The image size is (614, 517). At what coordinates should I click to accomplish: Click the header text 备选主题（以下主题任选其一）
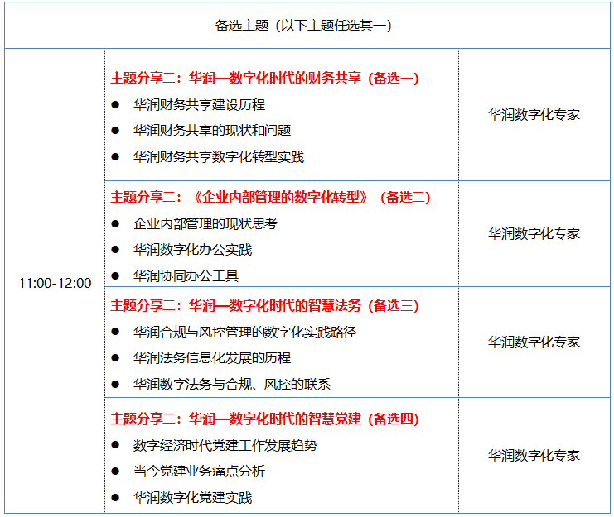pyautogui.click(x=303, y=26)
